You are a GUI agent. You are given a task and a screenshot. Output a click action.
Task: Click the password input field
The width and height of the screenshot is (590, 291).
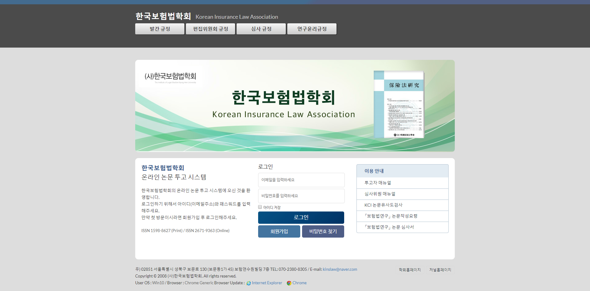pos(301,196)
